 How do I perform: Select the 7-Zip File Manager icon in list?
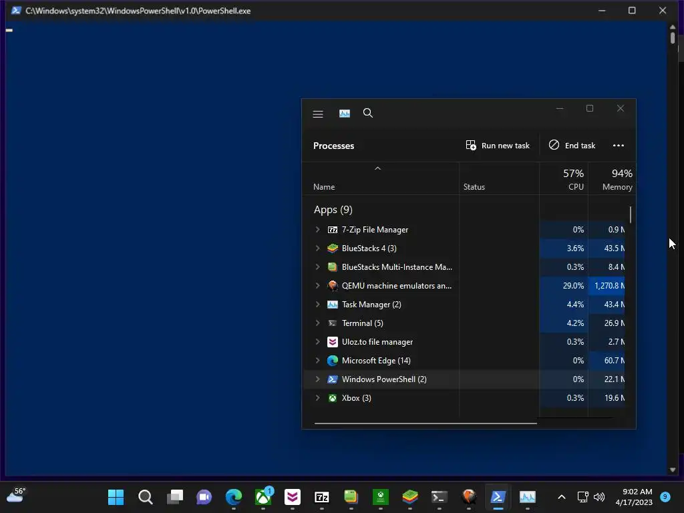tap(333, 230)
